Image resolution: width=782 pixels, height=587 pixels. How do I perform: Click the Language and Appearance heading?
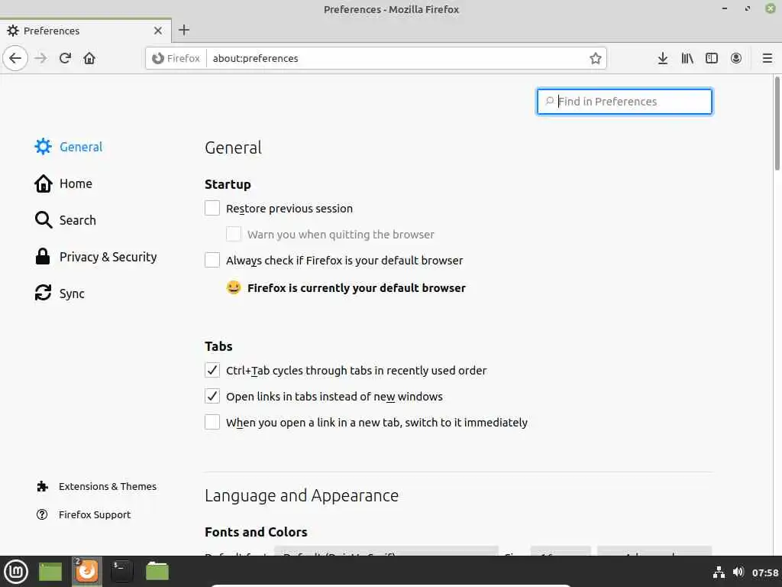[x=302, y=495]
